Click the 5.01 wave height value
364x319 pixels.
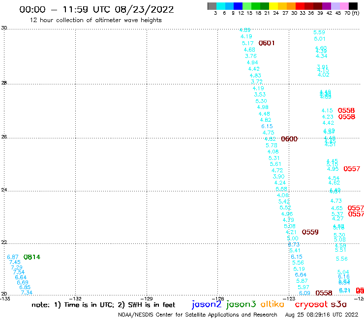320,39
